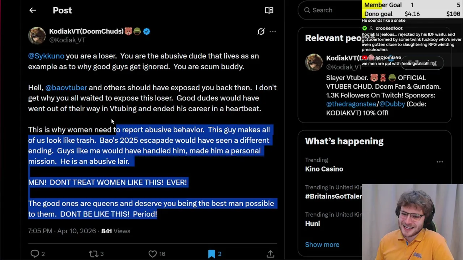
Task: Open options for Kino Casino trend
Action: [x=439, y=162]
